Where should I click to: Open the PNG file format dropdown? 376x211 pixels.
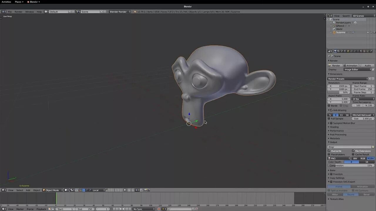(339, 158)
